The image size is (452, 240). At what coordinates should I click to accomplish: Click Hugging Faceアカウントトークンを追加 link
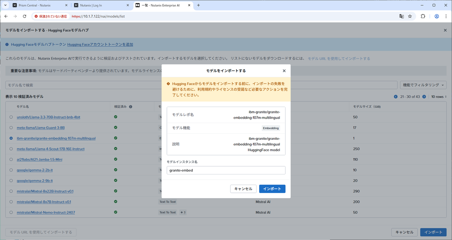click(x=100, y=44)
